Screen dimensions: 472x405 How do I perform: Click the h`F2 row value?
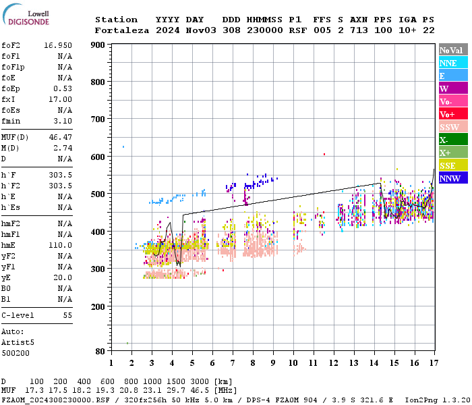click(60, 186)
